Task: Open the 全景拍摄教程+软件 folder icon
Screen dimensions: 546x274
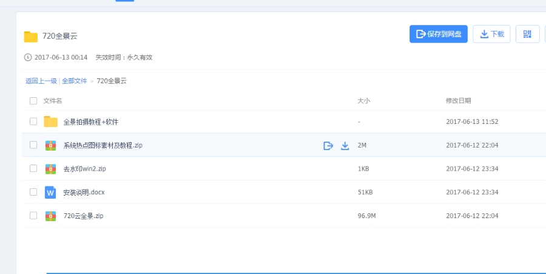Action: [x=50, y=122]
